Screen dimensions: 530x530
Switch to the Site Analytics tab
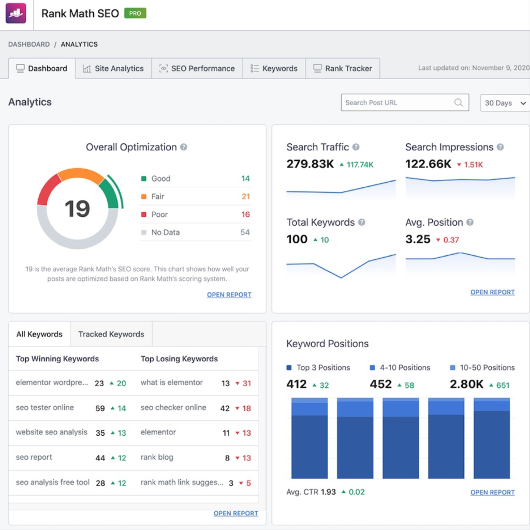[x=113, y=69]
